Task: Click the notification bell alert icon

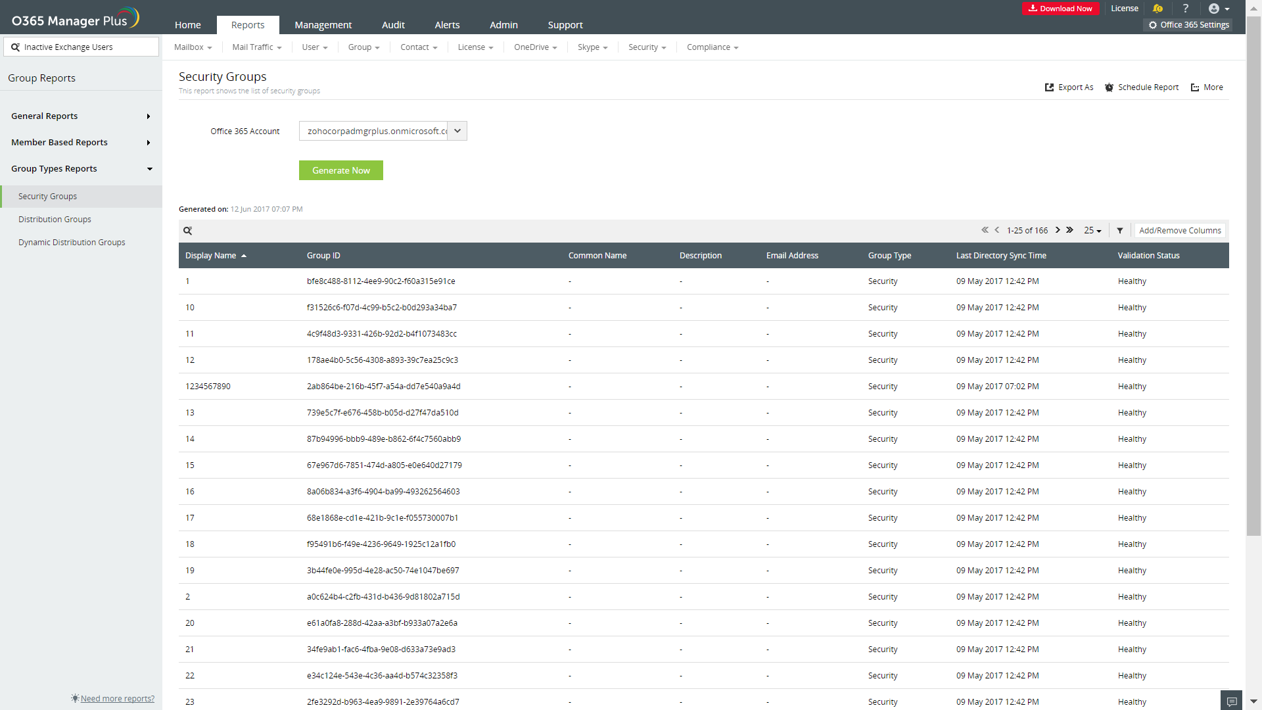Action: 1157,9
